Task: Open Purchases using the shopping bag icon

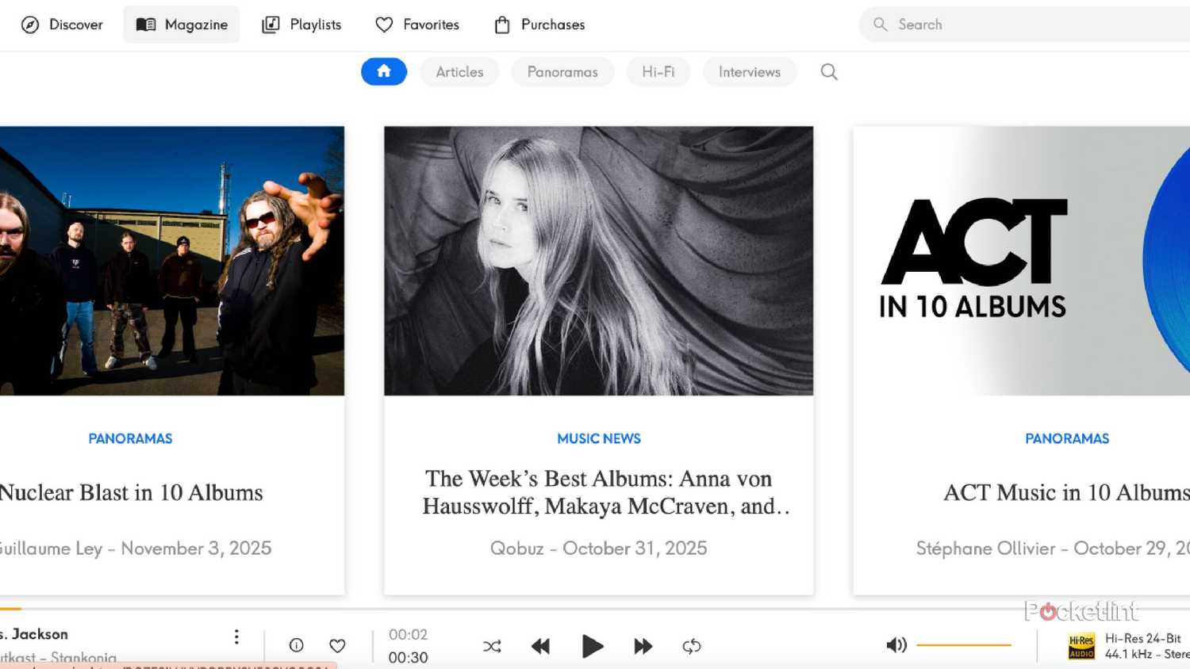Action: pos(501,25)
